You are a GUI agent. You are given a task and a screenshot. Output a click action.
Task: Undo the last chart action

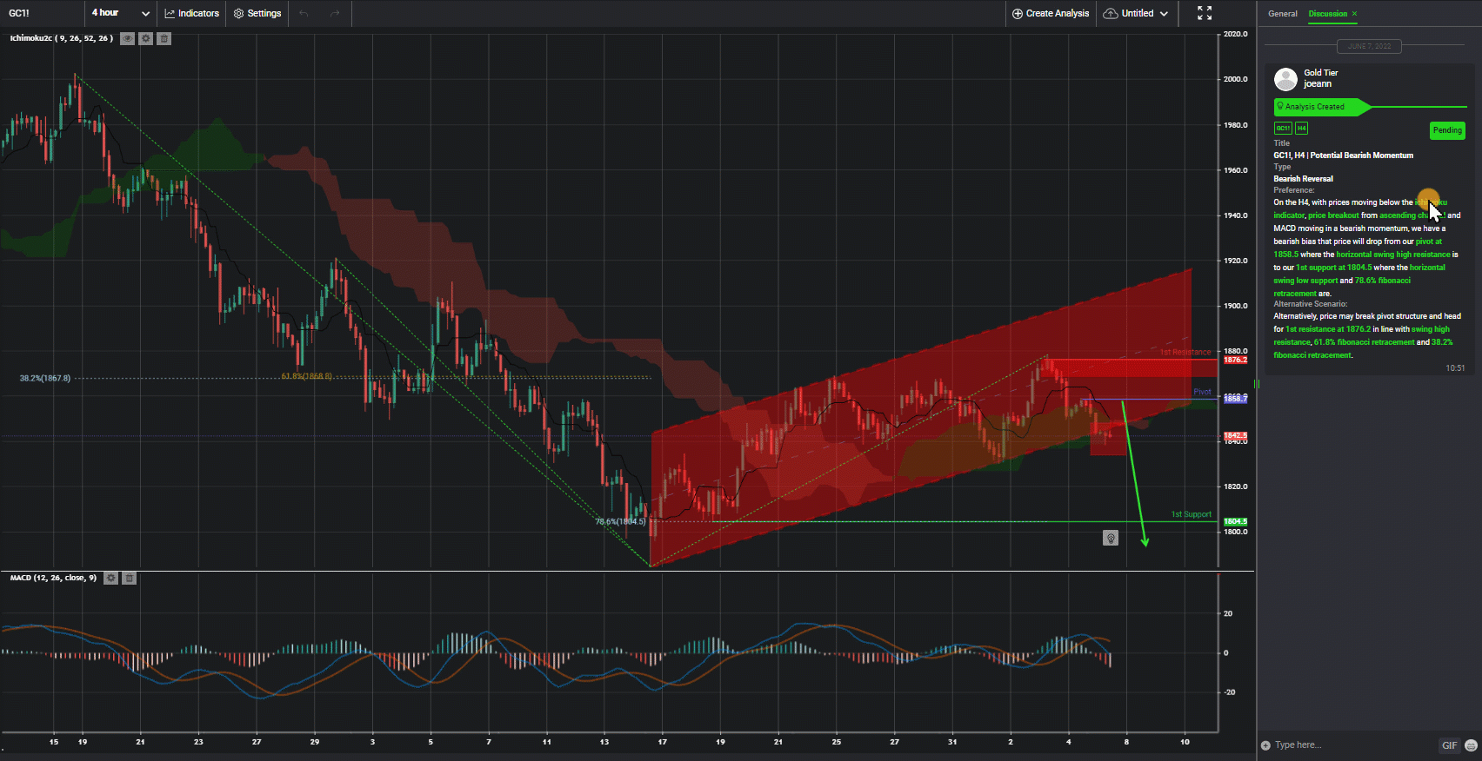coord(304,13)
